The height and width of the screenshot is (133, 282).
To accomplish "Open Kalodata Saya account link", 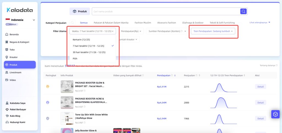I will (16, 103).
